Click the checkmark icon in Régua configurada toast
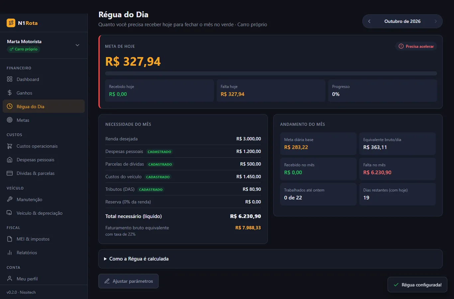This screenshot has height=299, width=454. click(396, 285)
